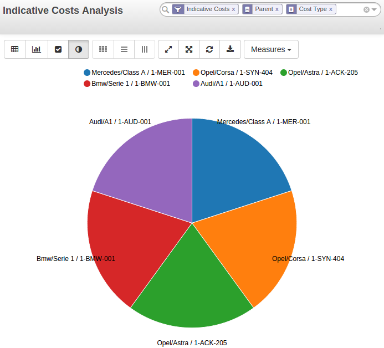The width and height of the screenshot is (384, 348).
Task: Click the green Opel/Astra pie slice
Action: pyautogui.click(x=192, y=286)
